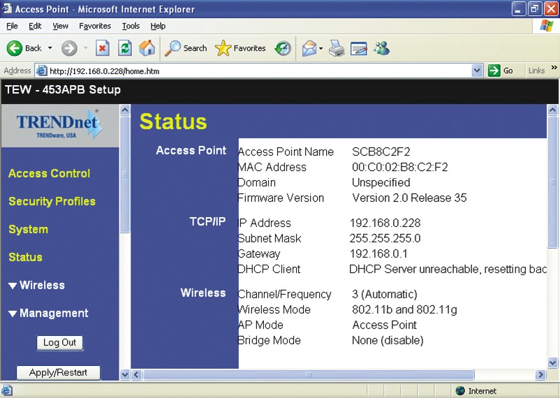Go to the Home page icon
This screenshot has height=398, width=560.
tap(147, 48)
